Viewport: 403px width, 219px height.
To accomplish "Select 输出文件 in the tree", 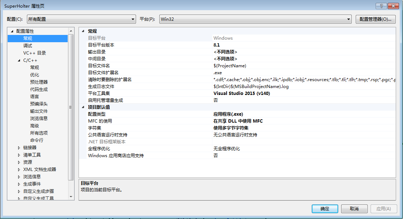I will click(39, 111).
